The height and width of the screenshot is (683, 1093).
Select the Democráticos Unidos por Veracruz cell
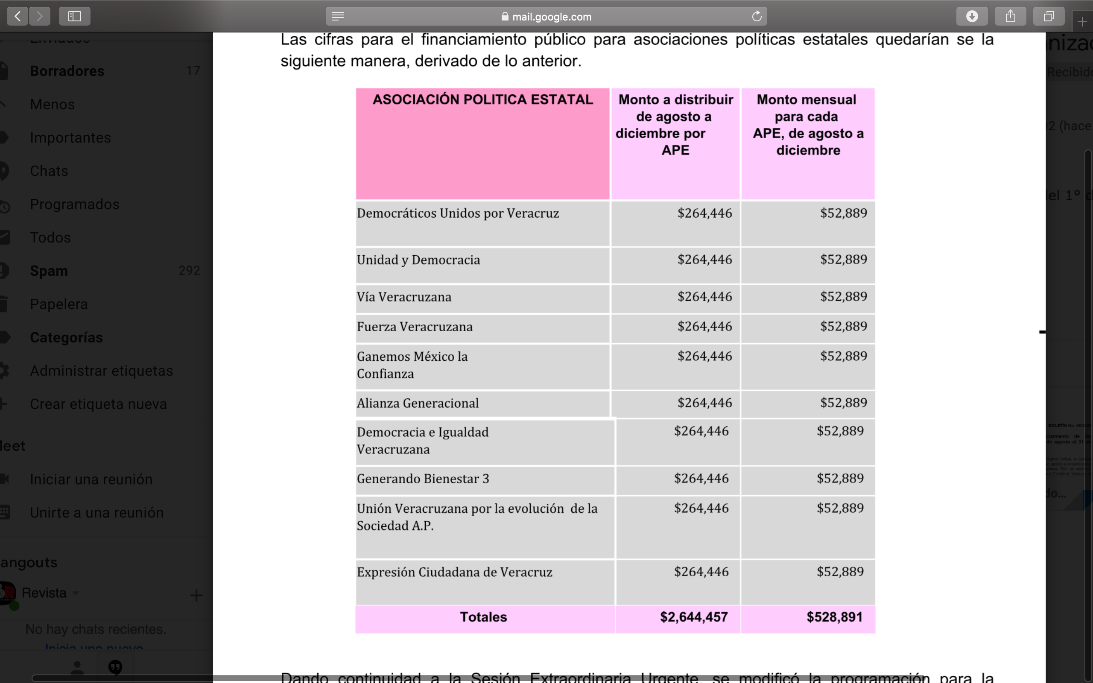pos(482,224)
